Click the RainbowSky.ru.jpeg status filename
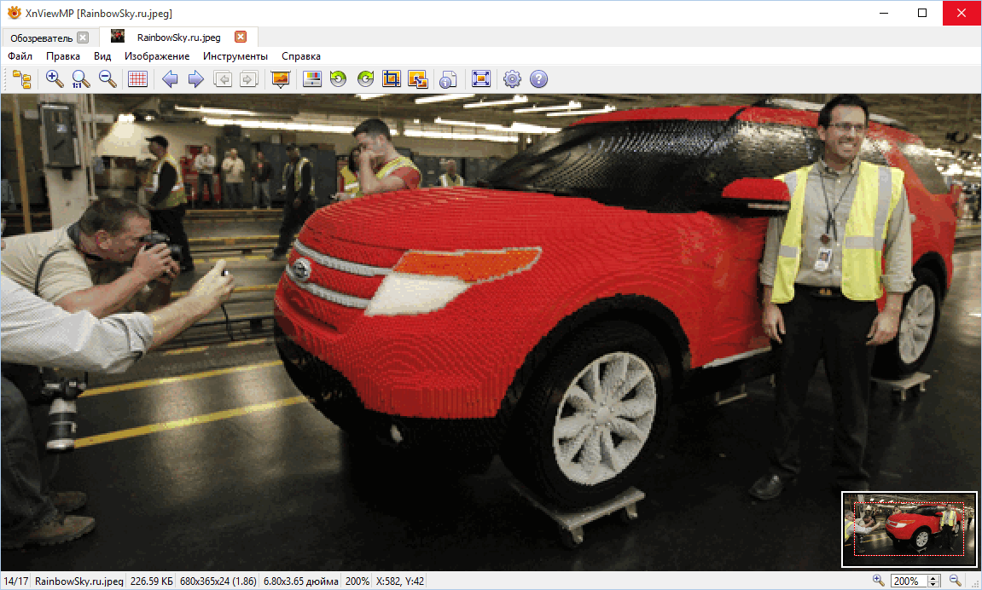Image resolution: width=982 pixels, height=590 pixels. 78,581
